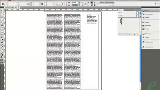Click the page 1 thumbnail in Seiten panel
Image resolution: width=160 pixels, height=90 pixels.
point(121,21)
